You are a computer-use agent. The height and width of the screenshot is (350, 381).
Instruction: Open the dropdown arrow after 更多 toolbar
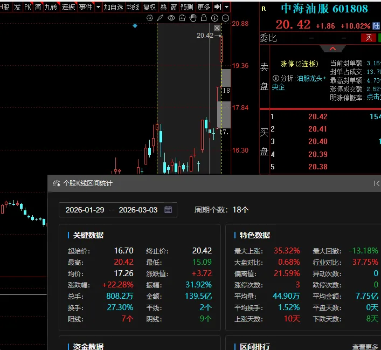click(226, 7)
